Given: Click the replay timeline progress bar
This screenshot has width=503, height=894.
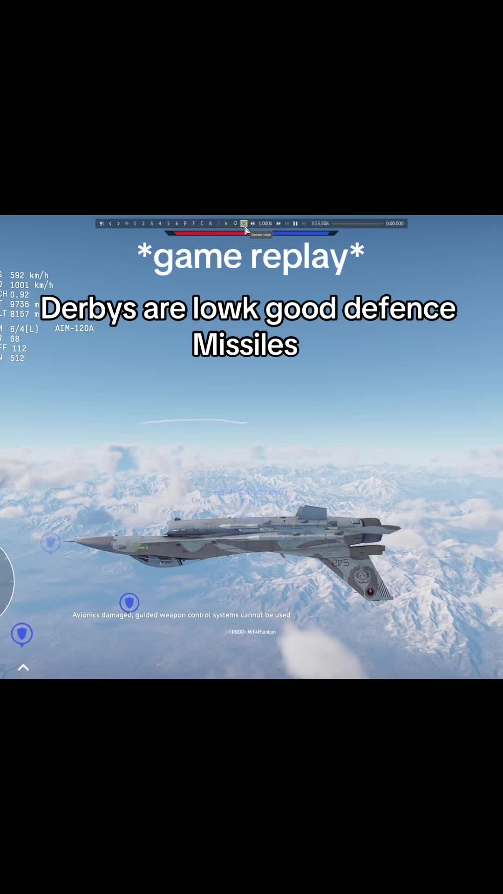Looking at the screenshot, I should click(358, 223).
